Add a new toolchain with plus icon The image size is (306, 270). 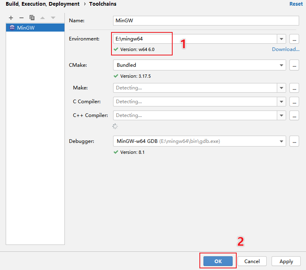tap(11, 18)
